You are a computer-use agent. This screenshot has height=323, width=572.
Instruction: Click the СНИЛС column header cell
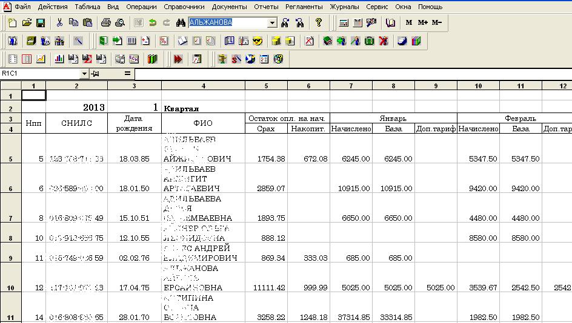76,123
